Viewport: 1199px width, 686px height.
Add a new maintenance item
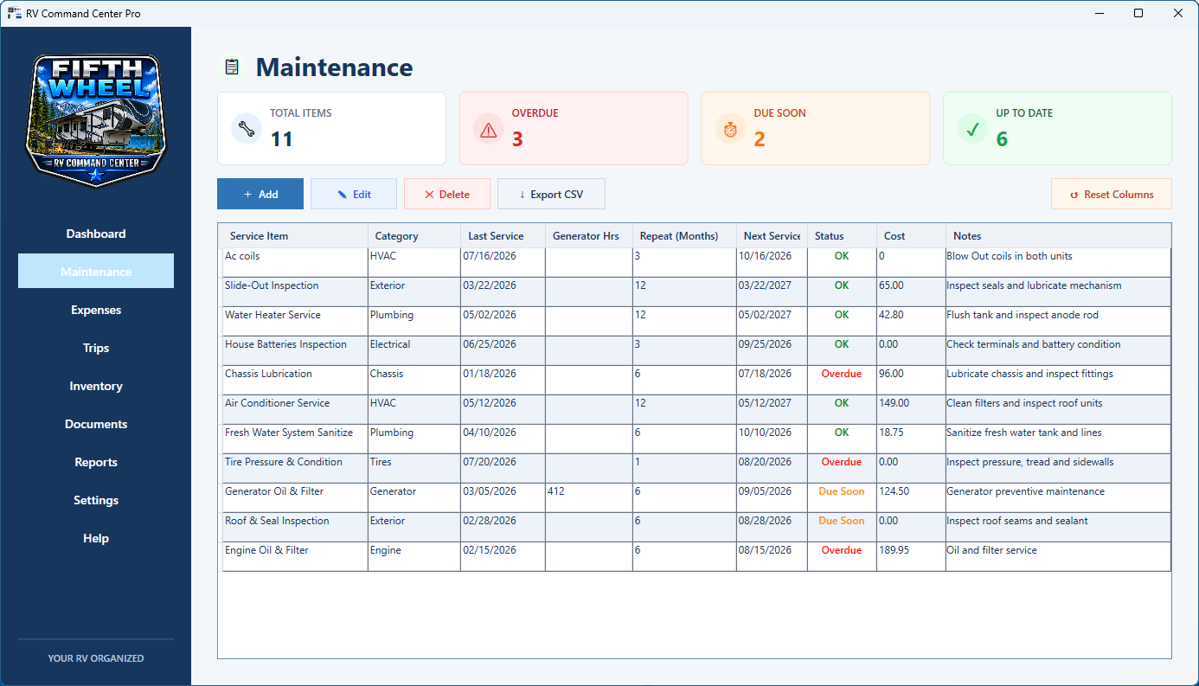[x=260, y=194]
